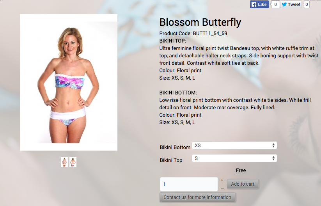Decrease quantity with the minus button
Viewport: 321px width, 206px height.
tap(222, 188)
